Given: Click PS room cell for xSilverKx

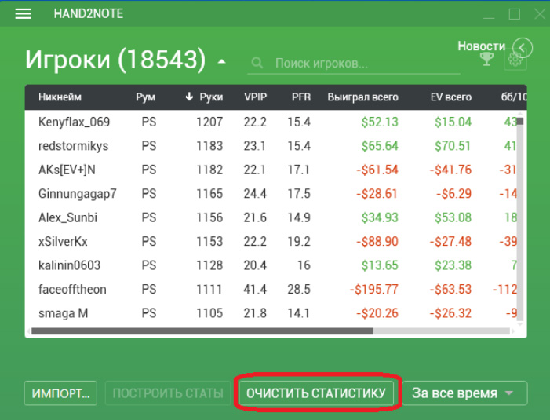Looking at the screenshot, I should tap(149, 242).
